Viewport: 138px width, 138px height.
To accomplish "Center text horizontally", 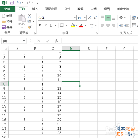I will 108,25.
